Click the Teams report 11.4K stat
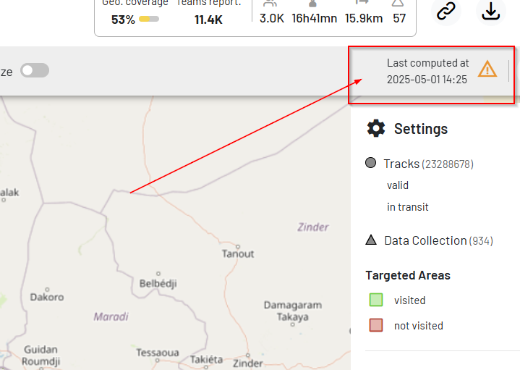 click(208, 20)
